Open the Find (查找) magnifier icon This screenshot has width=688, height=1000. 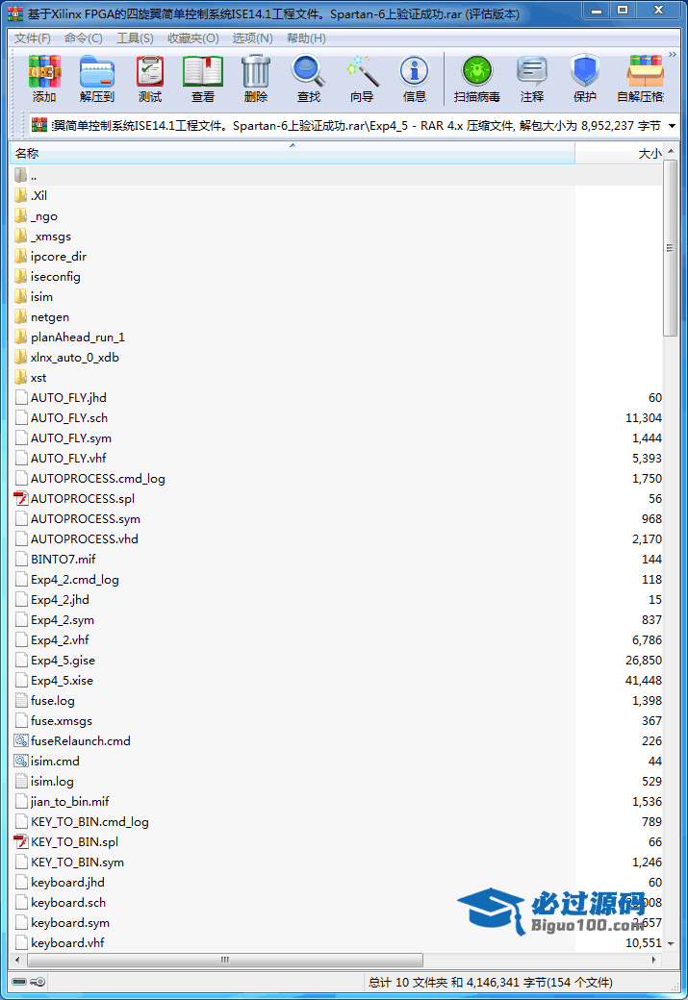coord(309,79)
